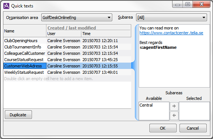
Task: Open the Organisation area dropdown
Action: [77, 18]
